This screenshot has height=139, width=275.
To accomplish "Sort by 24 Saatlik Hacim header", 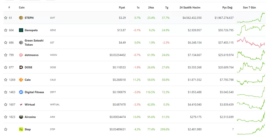I will pos(190,8).
